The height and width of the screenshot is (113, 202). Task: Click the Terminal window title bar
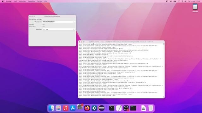121,42
